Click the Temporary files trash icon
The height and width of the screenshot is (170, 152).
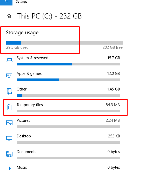9,107
